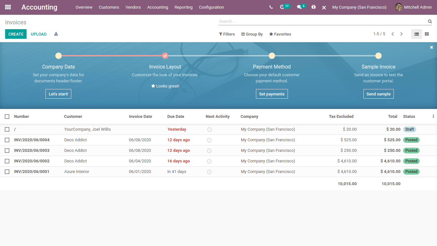Go to previous page arrow
The width and height of the screenshot is (437, 246).
[x=393, y=34]
